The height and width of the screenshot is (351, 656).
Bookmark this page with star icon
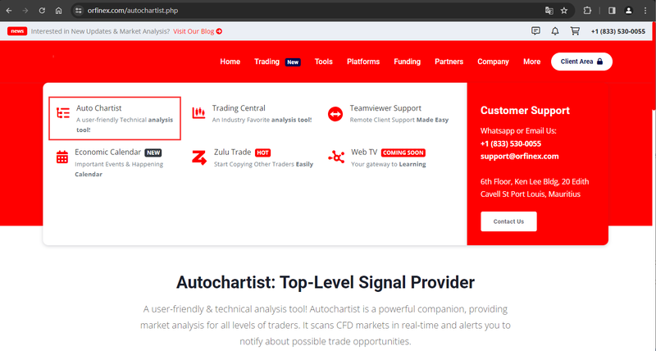[x=564, y=11]
